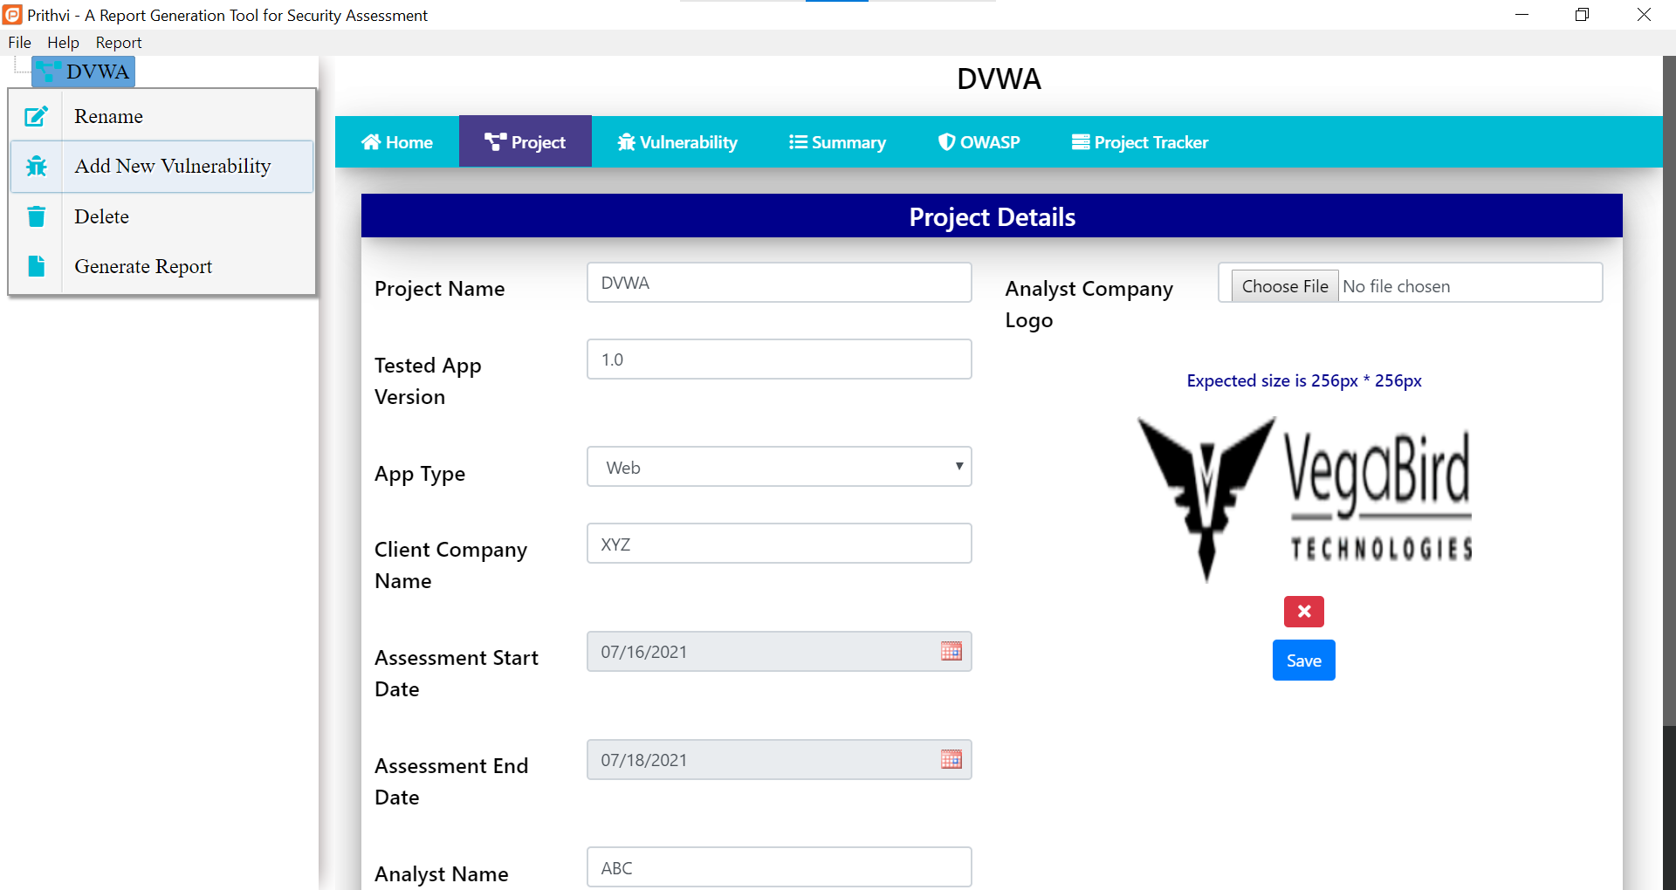
Task: Open the Project Tracker tab
Action: click(x=1140, y=142)
